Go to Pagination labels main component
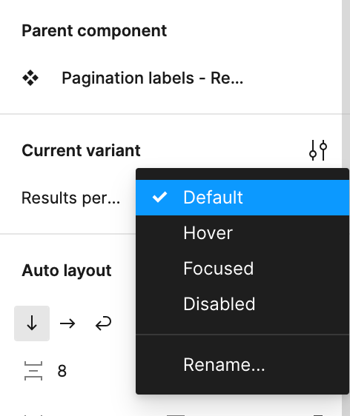 pos(152,78)
